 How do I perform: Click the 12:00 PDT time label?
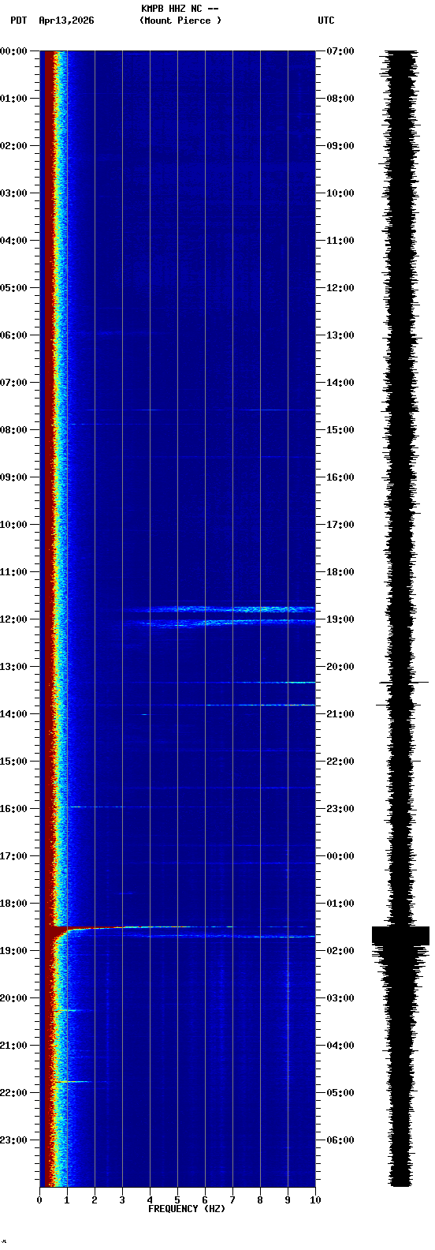click(x=13, y=619)
